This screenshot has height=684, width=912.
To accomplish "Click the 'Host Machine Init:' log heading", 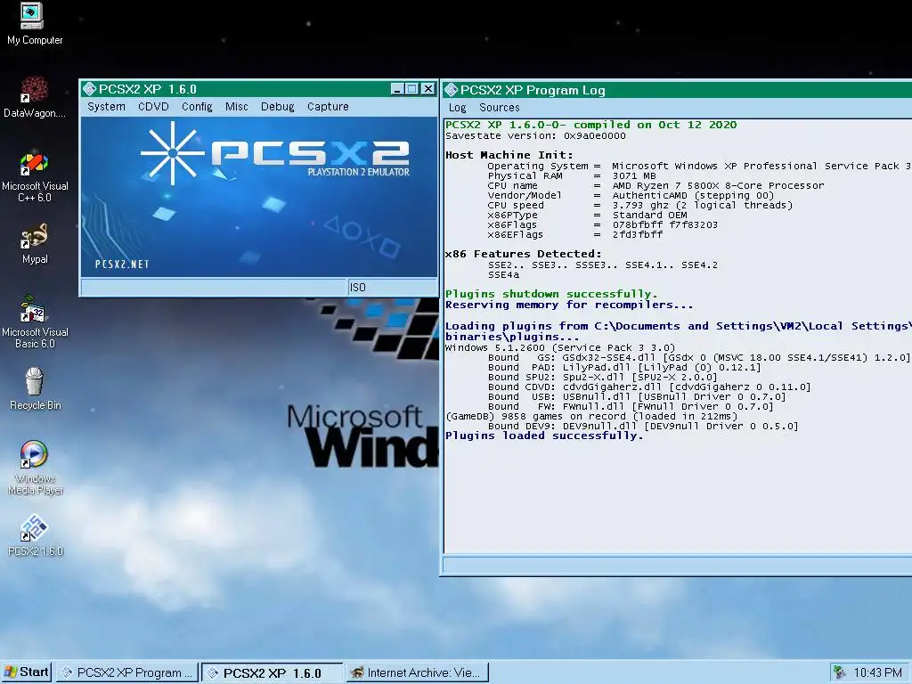I will (x=509, y=155).
